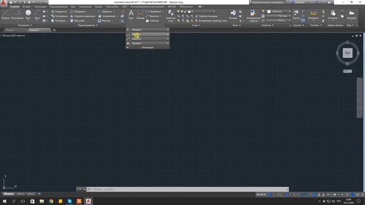Click the Table (Таблица) tool
The width and height of the screenshot is (365, 205).
[152, 20]
